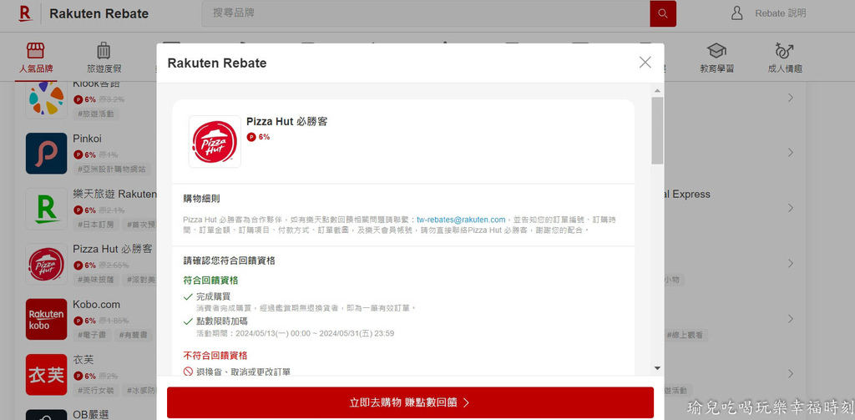Click the dialog scrollbar down arrow
855x420 pixels.
[657, 368]
